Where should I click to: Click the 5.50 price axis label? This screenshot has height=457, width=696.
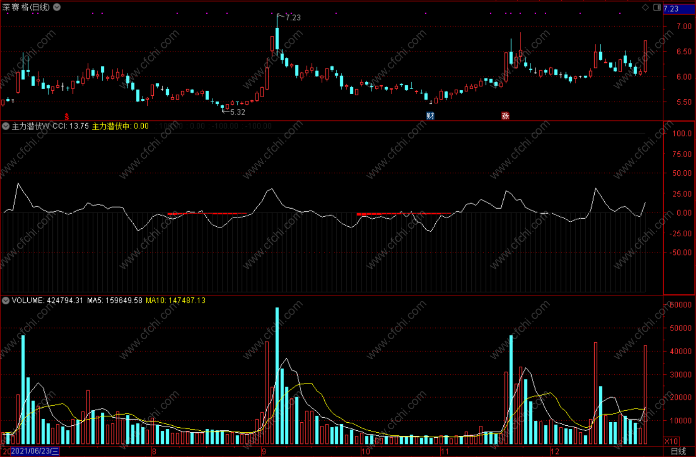coord(684,102)
